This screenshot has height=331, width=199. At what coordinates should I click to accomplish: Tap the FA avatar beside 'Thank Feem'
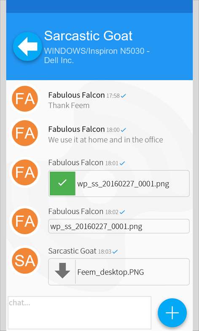tap(25, 98)
